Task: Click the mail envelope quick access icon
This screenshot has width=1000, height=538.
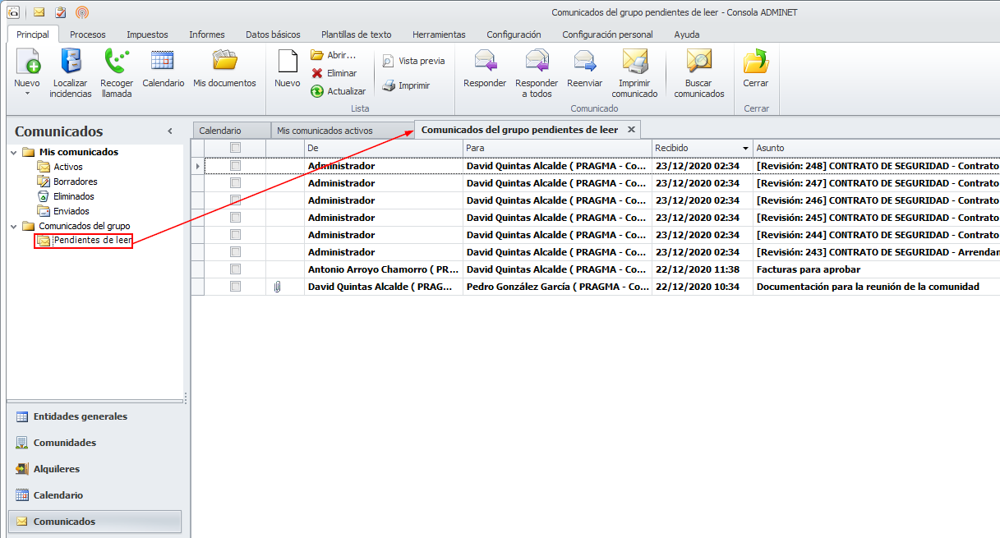Action: (x=39, y=12)
